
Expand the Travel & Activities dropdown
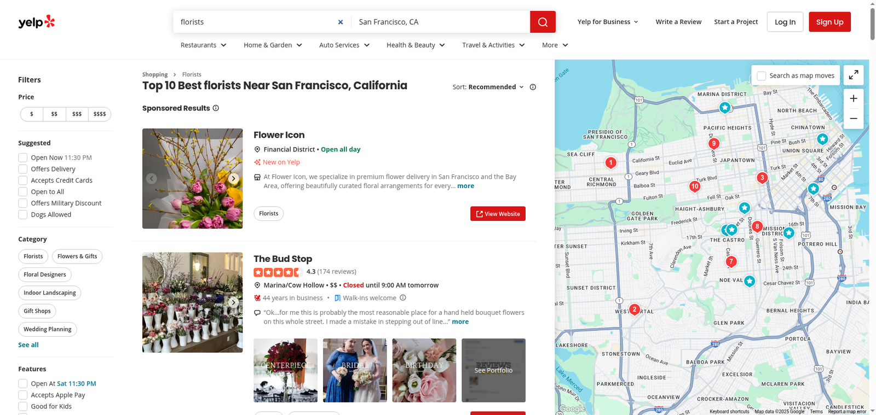[x=493, y=45]
